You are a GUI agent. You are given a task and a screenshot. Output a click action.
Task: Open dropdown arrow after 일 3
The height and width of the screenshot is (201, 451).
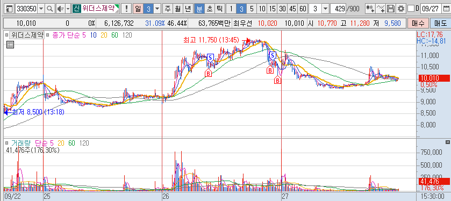pyautogui.click(x=157, y=9)
